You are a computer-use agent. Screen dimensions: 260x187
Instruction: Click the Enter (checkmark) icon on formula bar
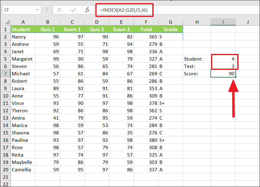coord(74,10)
